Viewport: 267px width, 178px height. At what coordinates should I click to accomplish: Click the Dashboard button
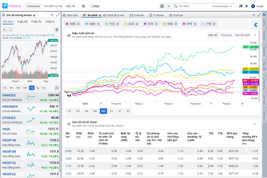(x=33, y=6)
